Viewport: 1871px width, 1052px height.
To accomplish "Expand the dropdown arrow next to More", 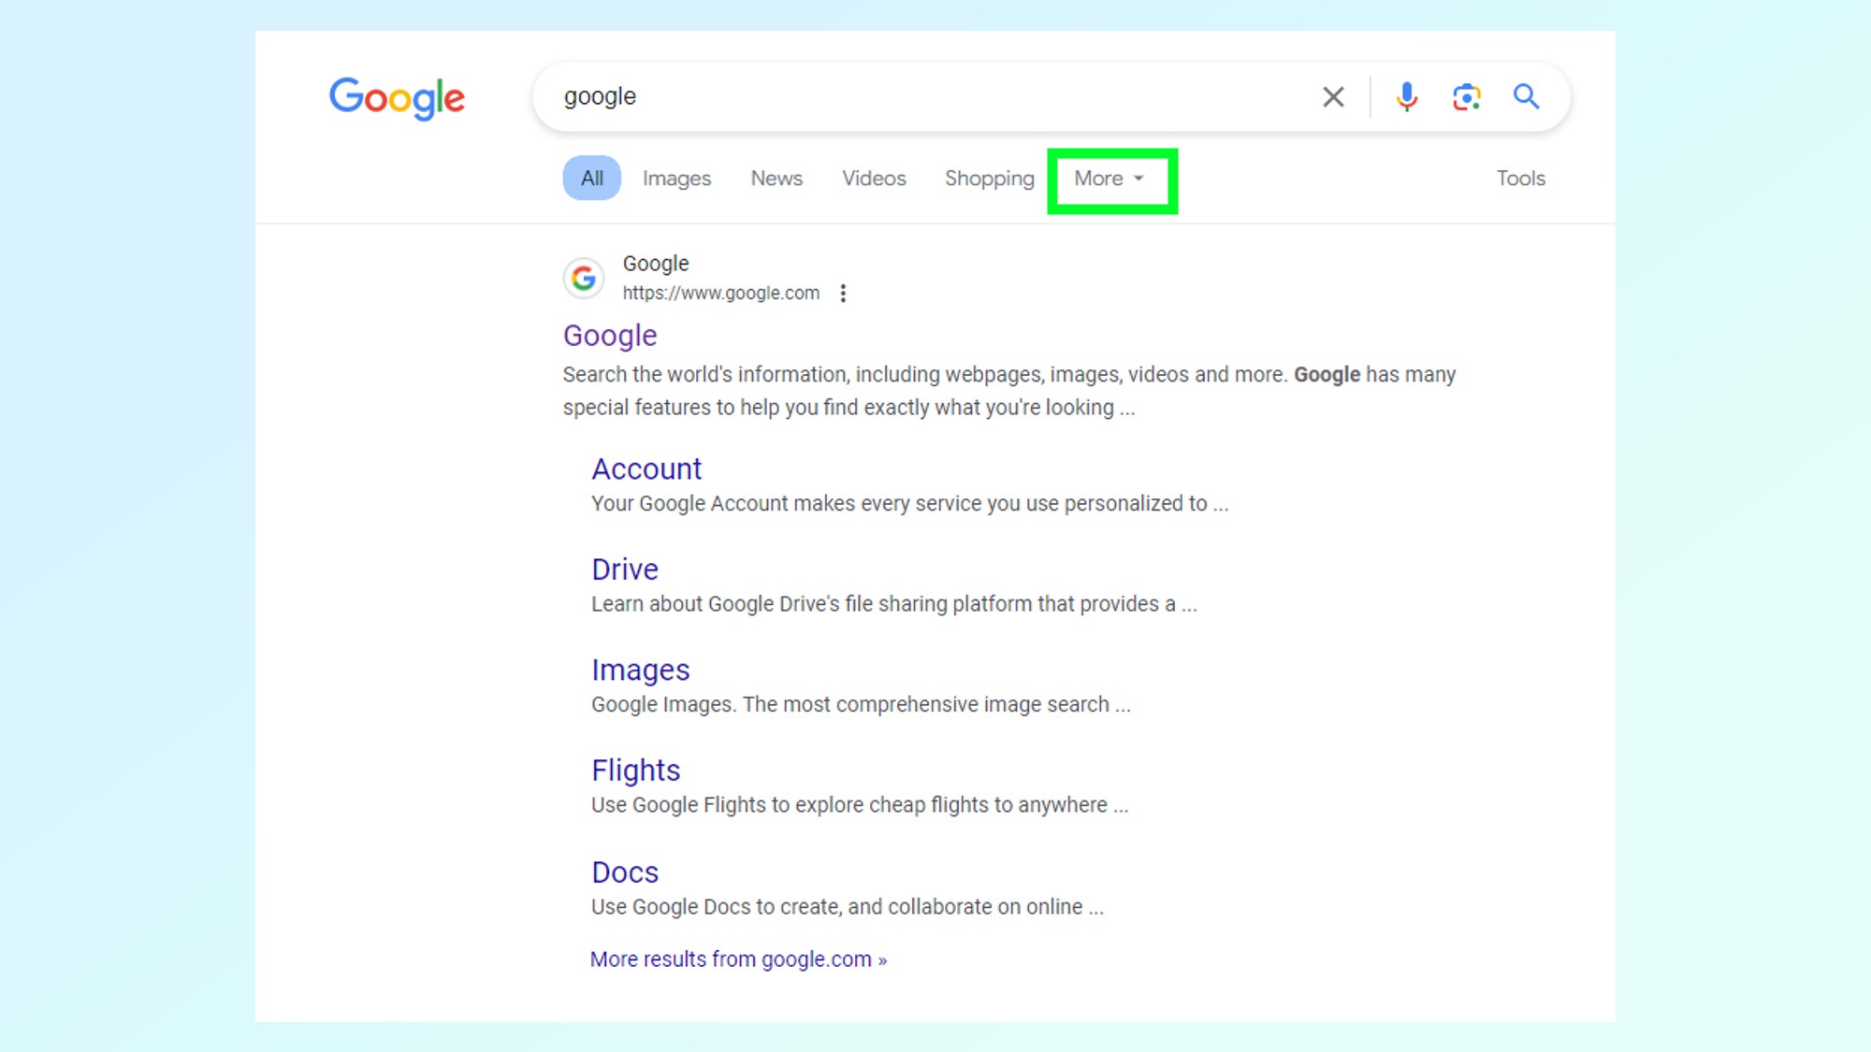I will 1139,179.
